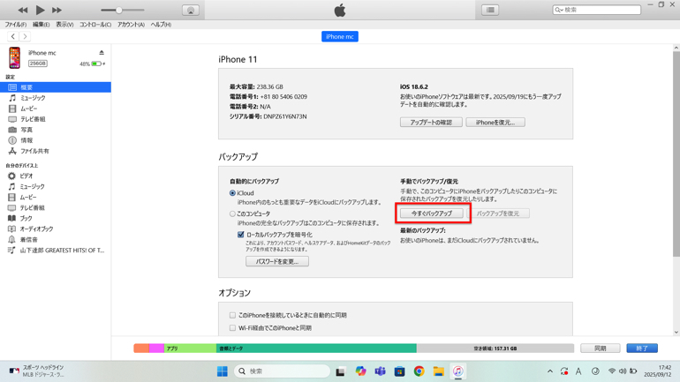
Task: Uncheck ローカルバックアップを暗号化 checkbox
Action: [x=240, y=236]
